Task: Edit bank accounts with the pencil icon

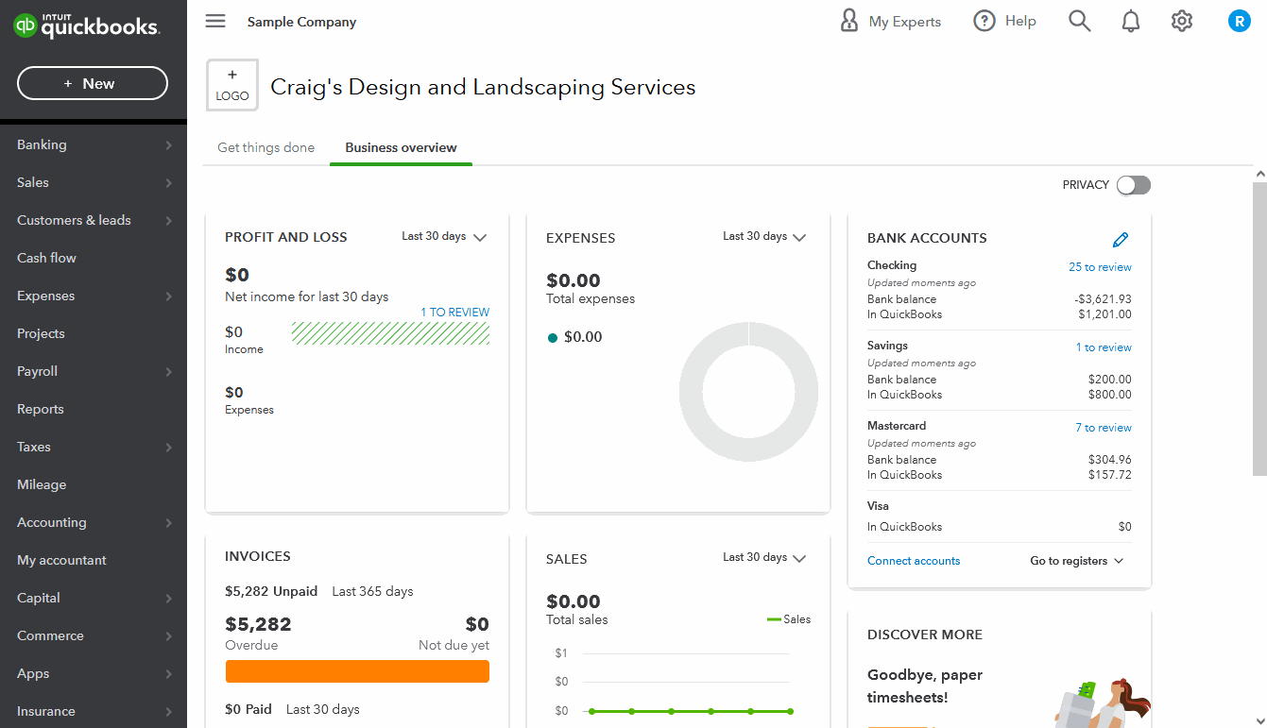Action: click(1121, 239)
